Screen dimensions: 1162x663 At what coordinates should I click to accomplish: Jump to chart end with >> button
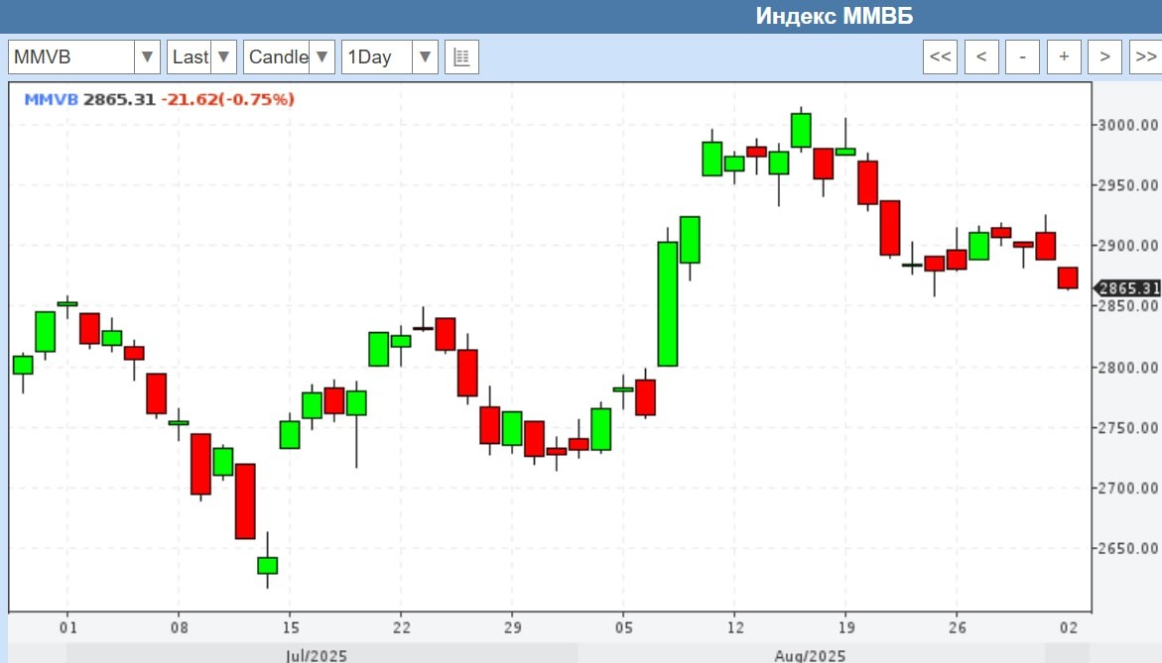tap(1146, 56)
